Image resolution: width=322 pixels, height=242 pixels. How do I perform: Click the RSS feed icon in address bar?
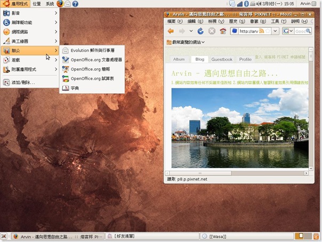point(261,31)
